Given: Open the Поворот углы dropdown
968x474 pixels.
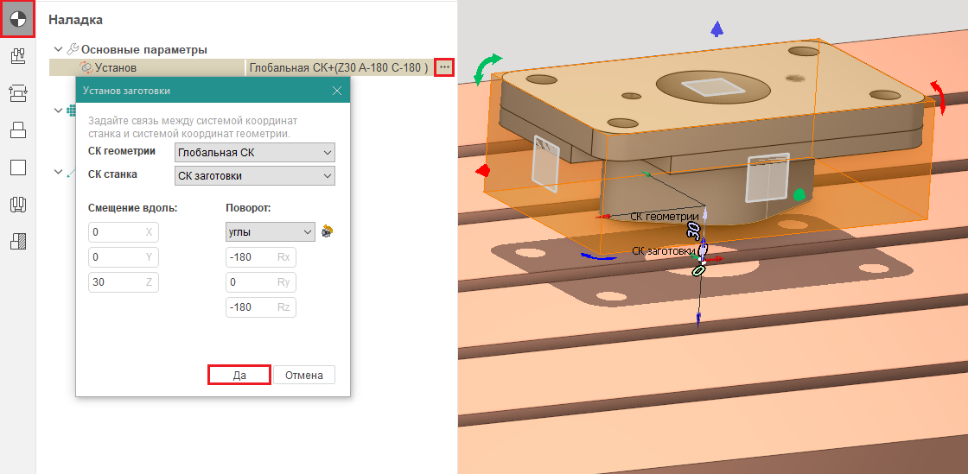Looking at the screenshot, I should tap(270, 232).
